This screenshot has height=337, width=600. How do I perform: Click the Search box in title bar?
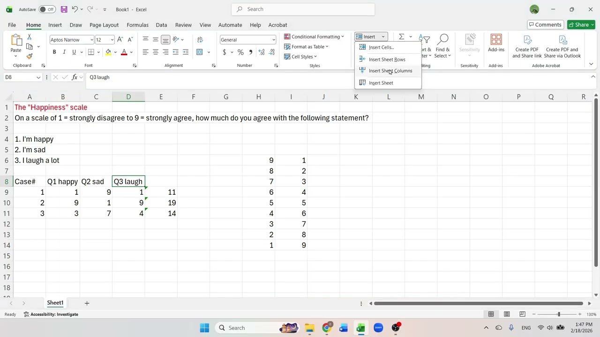click(x=303, y=9)
